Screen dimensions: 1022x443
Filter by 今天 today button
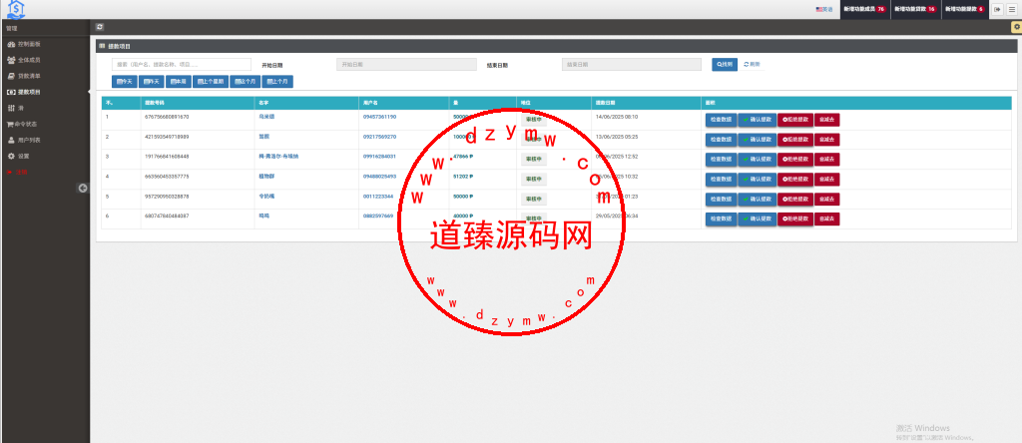click(125, 82)
